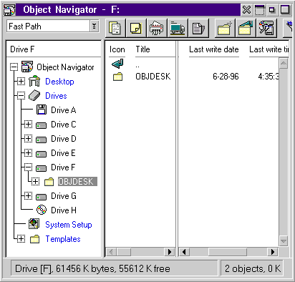295x282 pixels.
Task: Expand the Templates tree node
Action: [21, 238]
